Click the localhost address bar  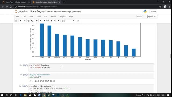coord(87,6)
